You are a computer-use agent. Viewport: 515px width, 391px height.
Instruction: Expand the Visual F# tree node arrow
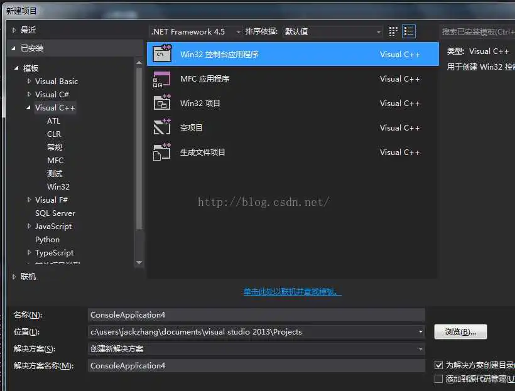(30, 200)
